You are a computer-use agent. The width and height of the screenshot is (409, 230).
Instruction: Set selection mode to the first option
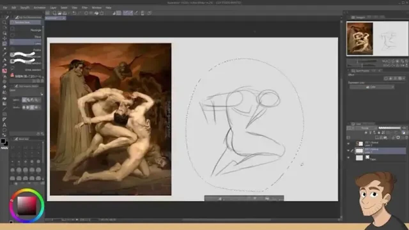pyautogui.click(x=24, y=100)
